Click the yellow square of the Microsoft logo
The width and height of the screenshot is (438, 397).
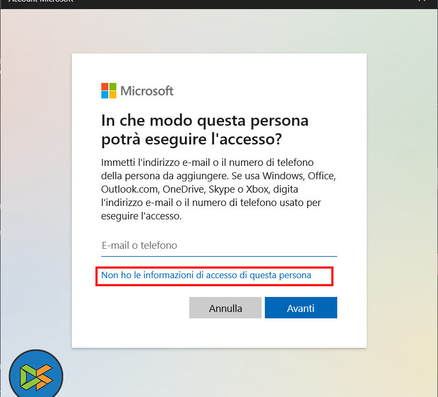[113, 95]
